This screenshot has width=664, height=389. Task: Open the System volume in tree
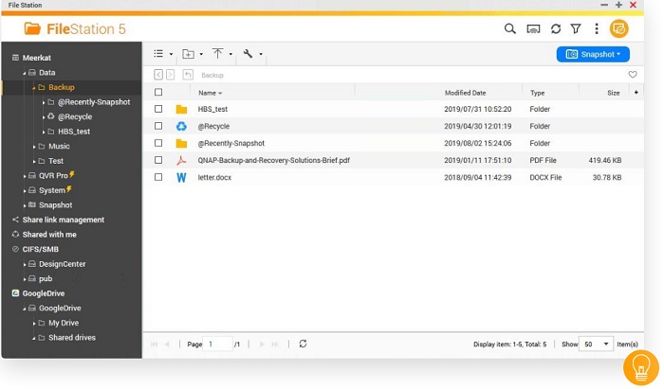(52, 190)
